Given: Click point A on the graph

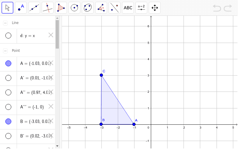Looking at the screenshot, I should [x=134, y=124].
